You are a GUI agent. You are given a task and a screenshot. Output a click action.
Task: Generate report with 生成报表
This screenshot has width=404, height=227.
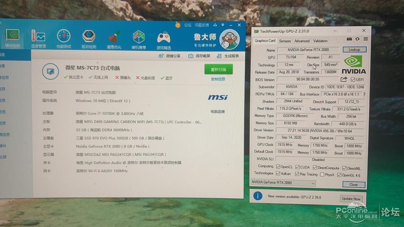(228, 56)
